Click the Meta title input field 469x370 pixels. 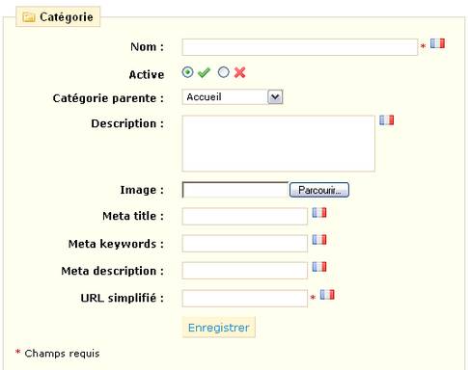coord(245,216)
